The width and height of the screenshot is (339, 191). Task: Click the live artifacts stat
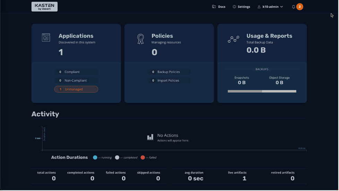point(237,176)
